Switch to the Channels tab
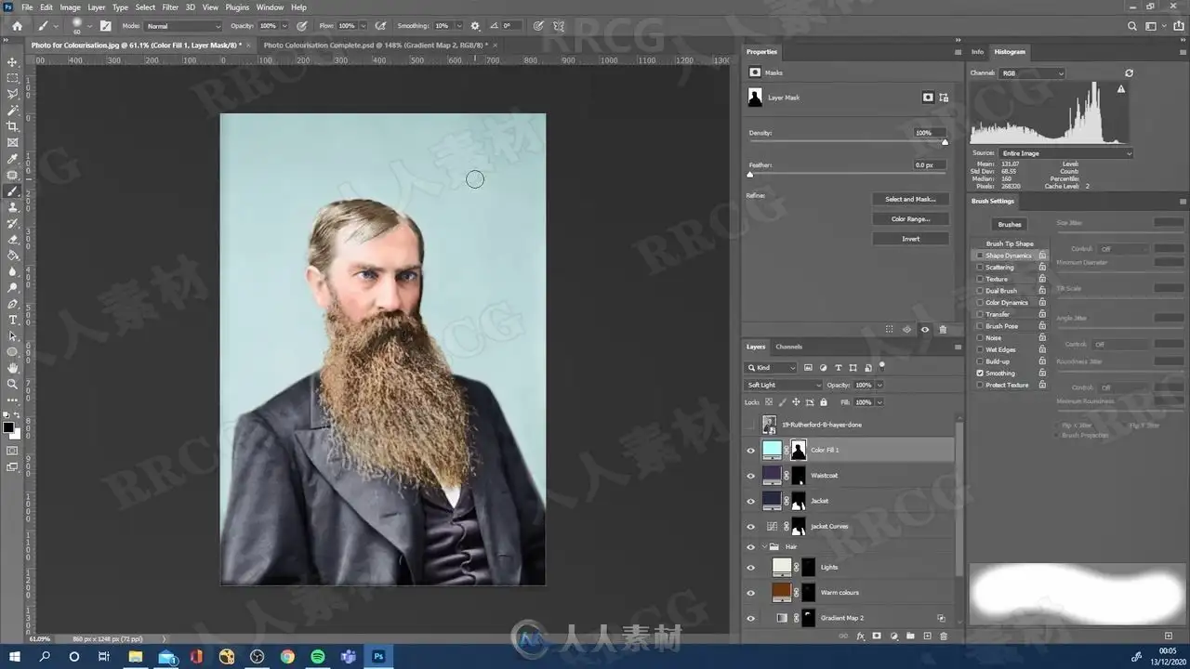This screenshot has width=1190, height=669. [x=788, y=347]
